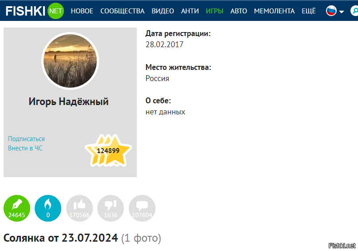Click the user avatar photo

70,61
